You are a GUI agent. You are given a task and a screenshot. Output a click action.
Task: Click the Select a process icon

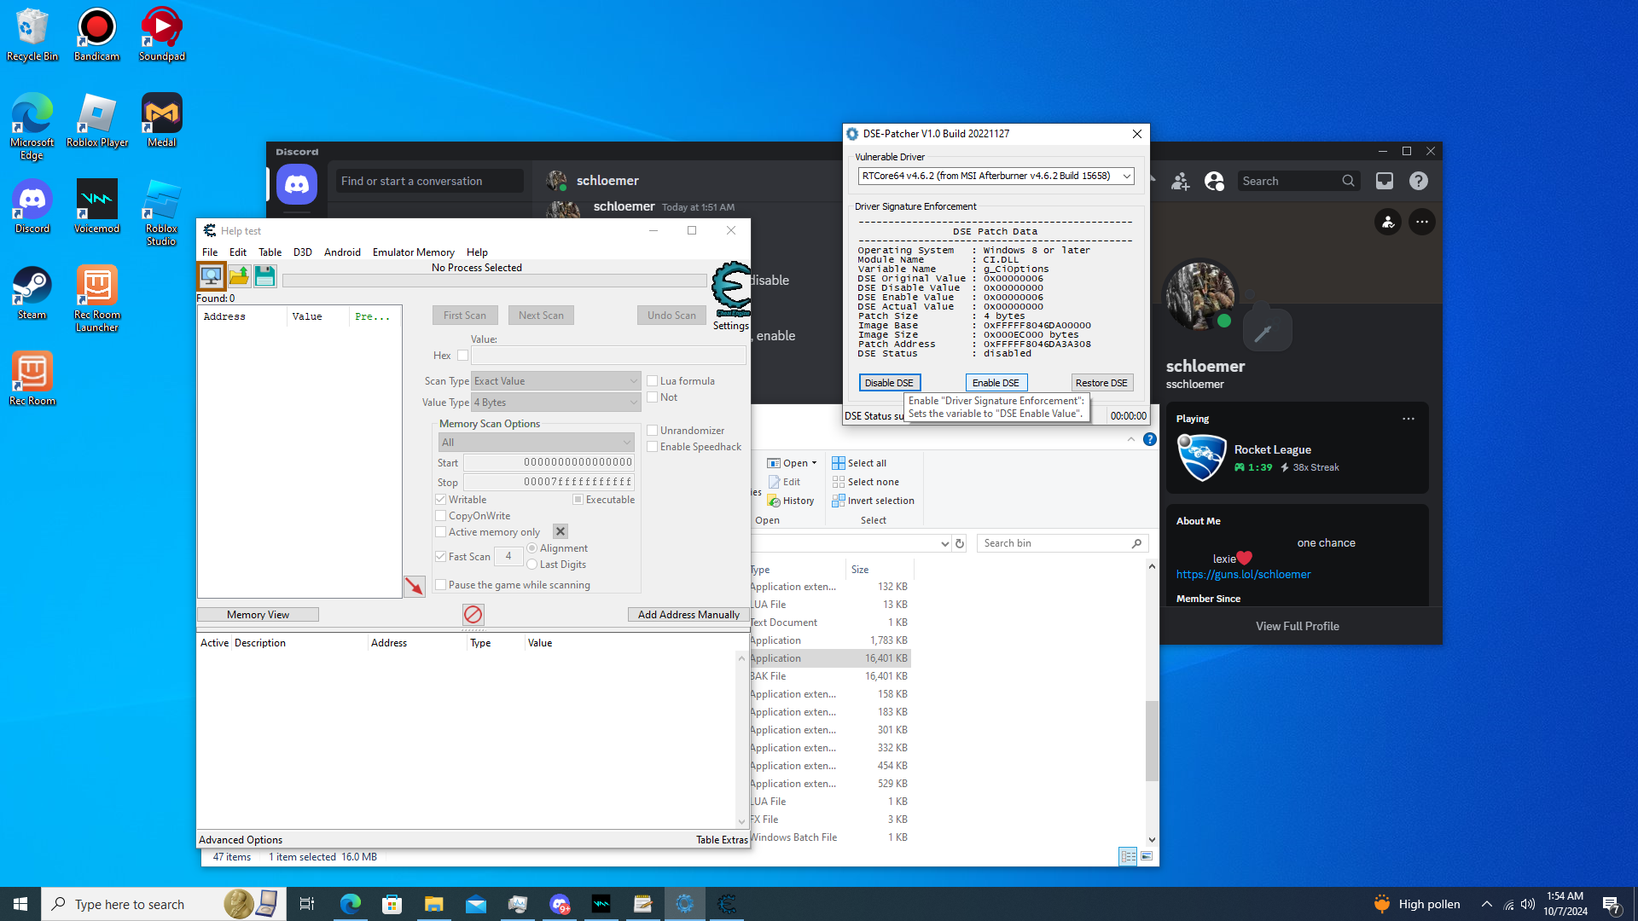211,276
